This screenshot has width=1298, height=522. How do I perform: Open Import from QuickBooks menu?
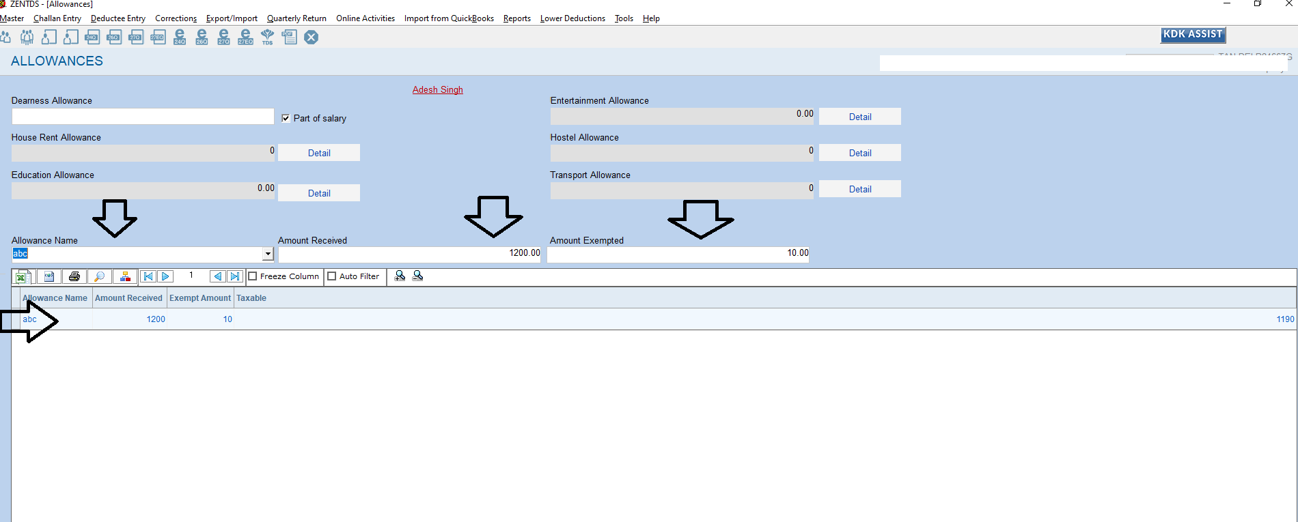point(449,18)
